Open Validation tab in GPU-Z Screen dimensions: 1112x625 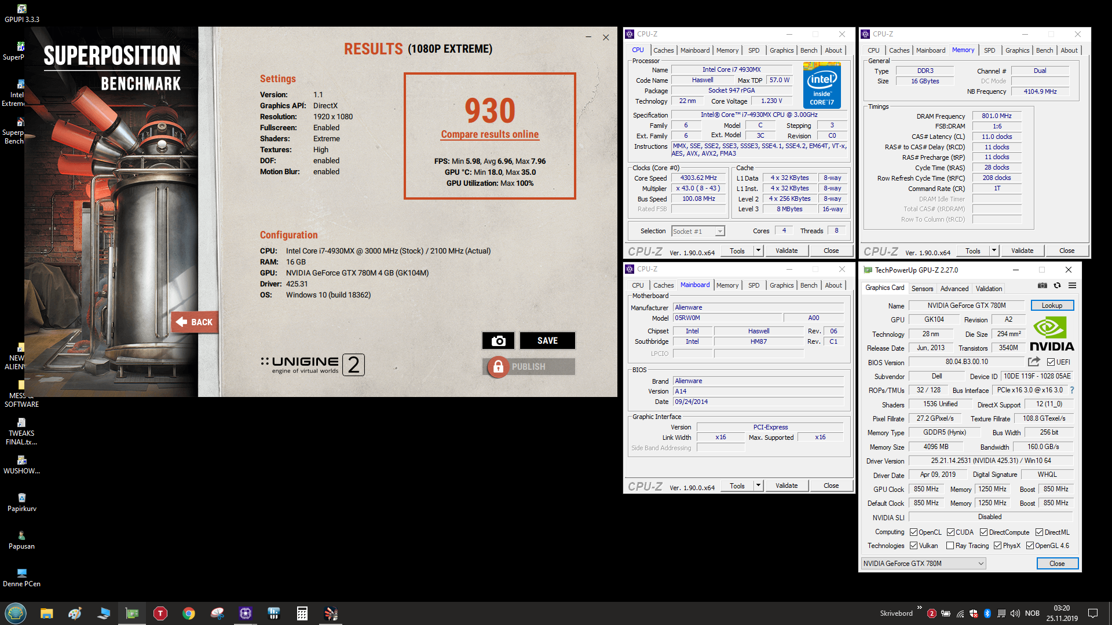click(x=989, y=289)
